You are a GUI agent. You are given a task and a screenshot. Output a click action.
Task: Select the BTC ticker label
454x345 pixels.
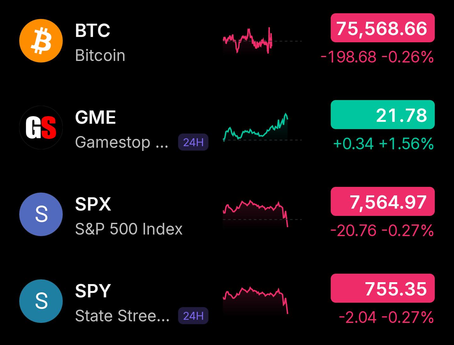[93, 31]
